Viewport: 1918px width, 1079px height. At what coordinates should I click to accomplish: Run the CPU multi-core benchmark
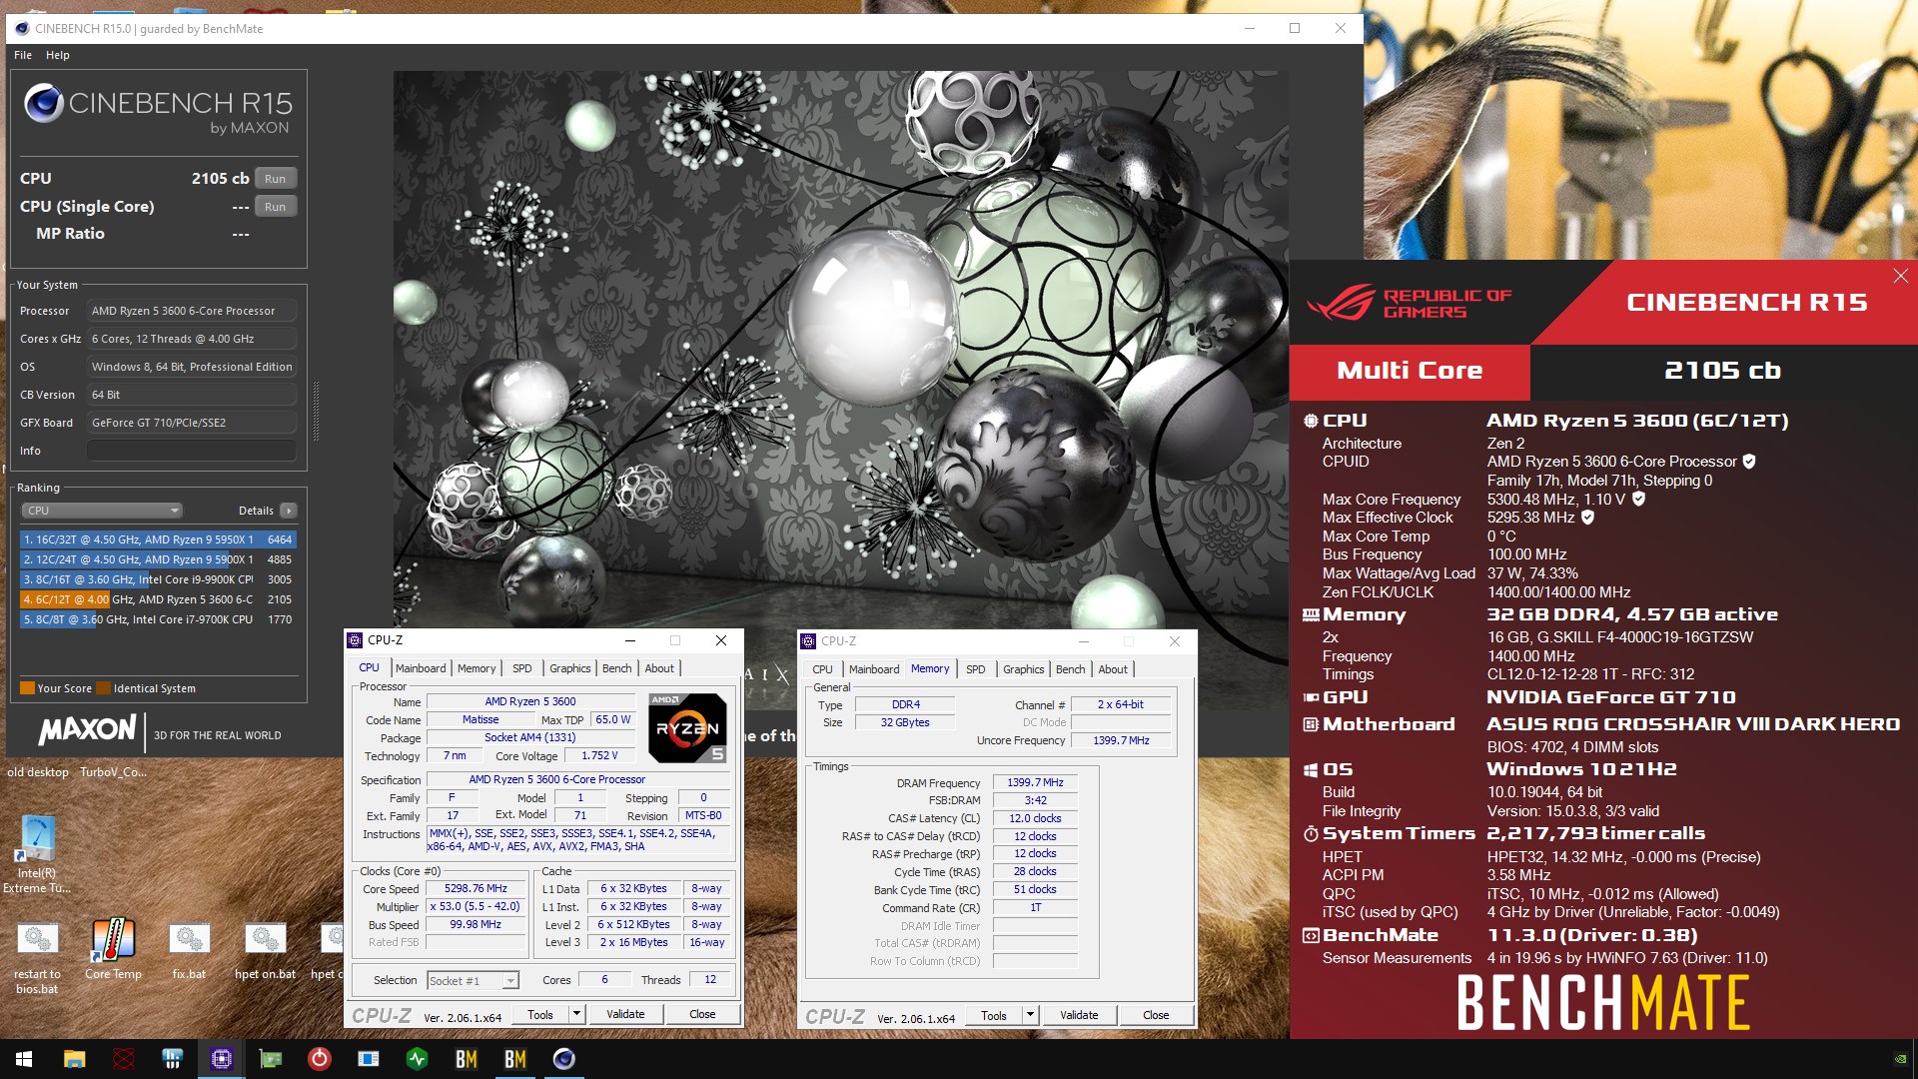[x=275, y=179]
